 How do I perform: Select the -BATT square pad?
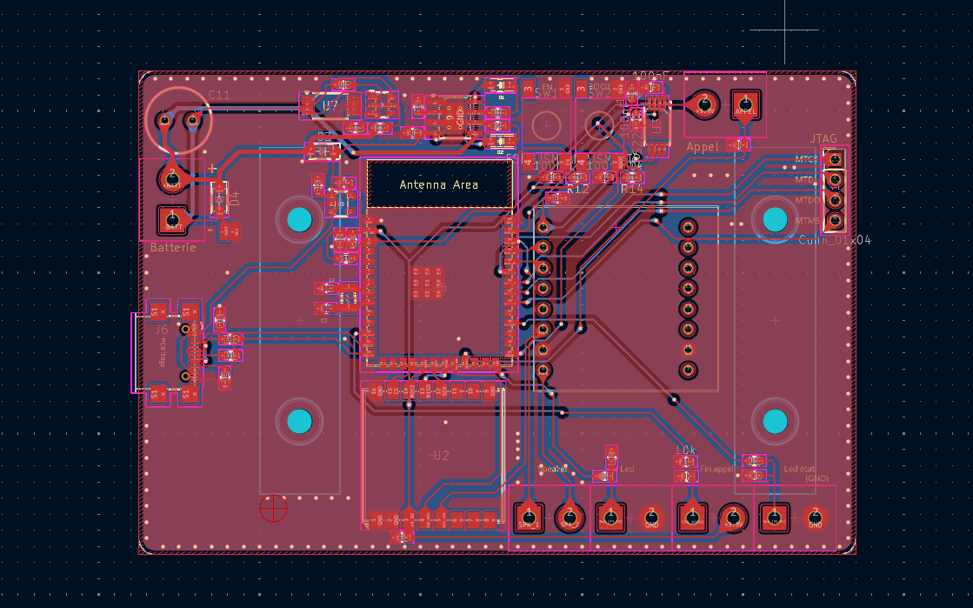click(172, 220)
